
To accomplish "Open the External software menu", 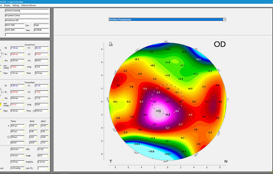I will pyautogui.click(x=28, y=5).
